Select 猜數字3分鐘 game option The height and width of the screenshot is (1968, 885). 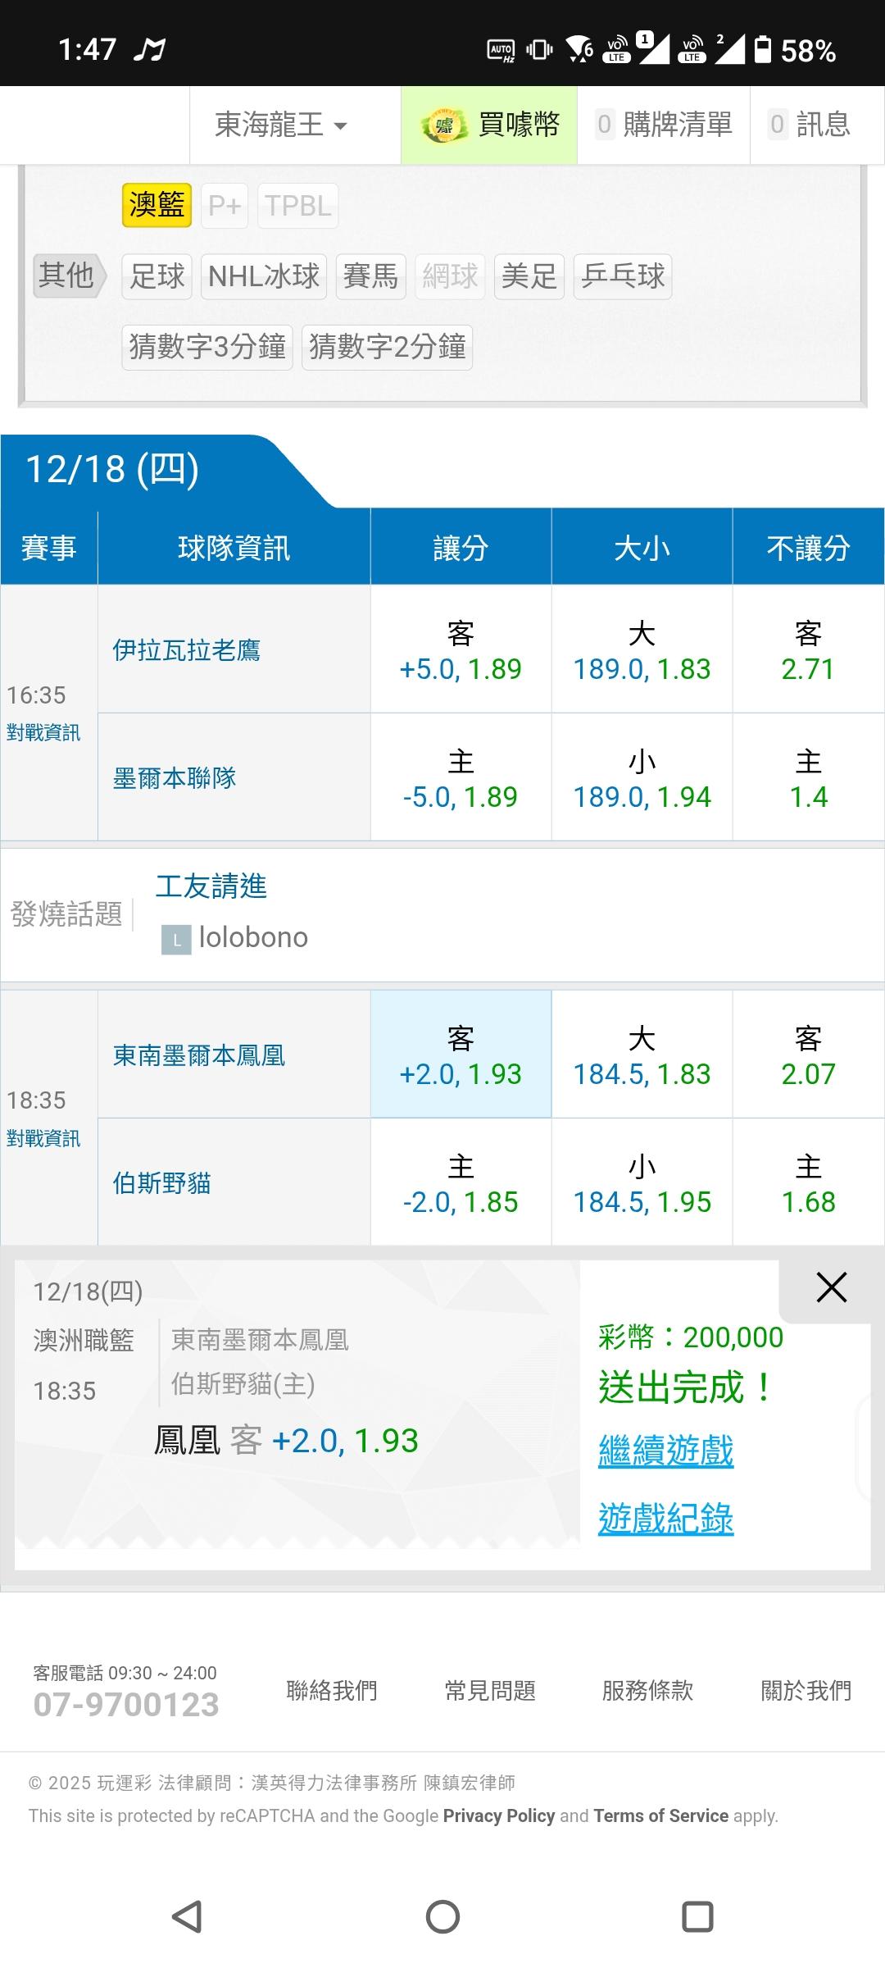click(207, 347)
